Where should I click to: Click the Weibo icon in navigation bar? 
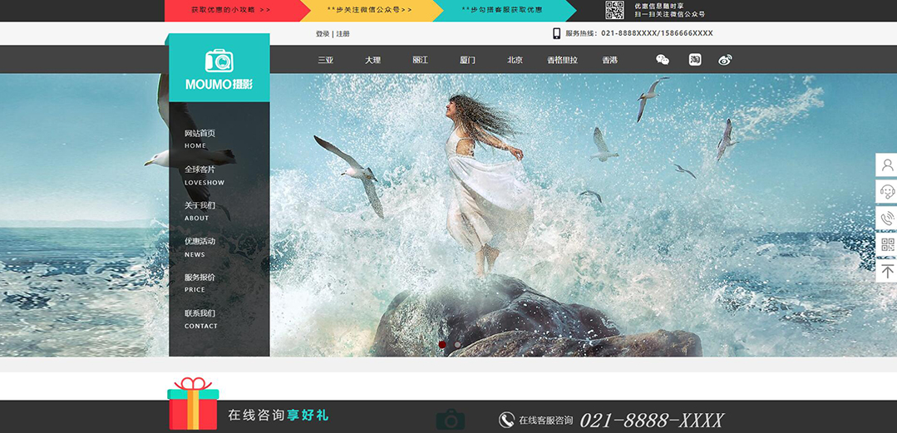click(725, 60)
